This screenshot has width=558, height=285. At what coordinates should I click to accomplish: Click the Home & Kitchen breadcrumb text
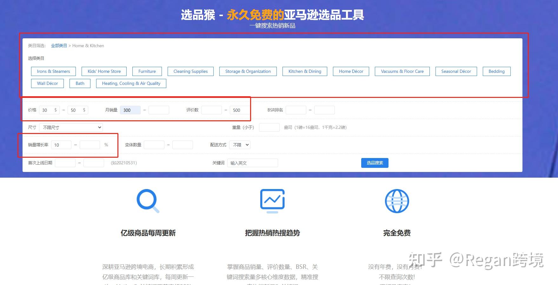88,46
